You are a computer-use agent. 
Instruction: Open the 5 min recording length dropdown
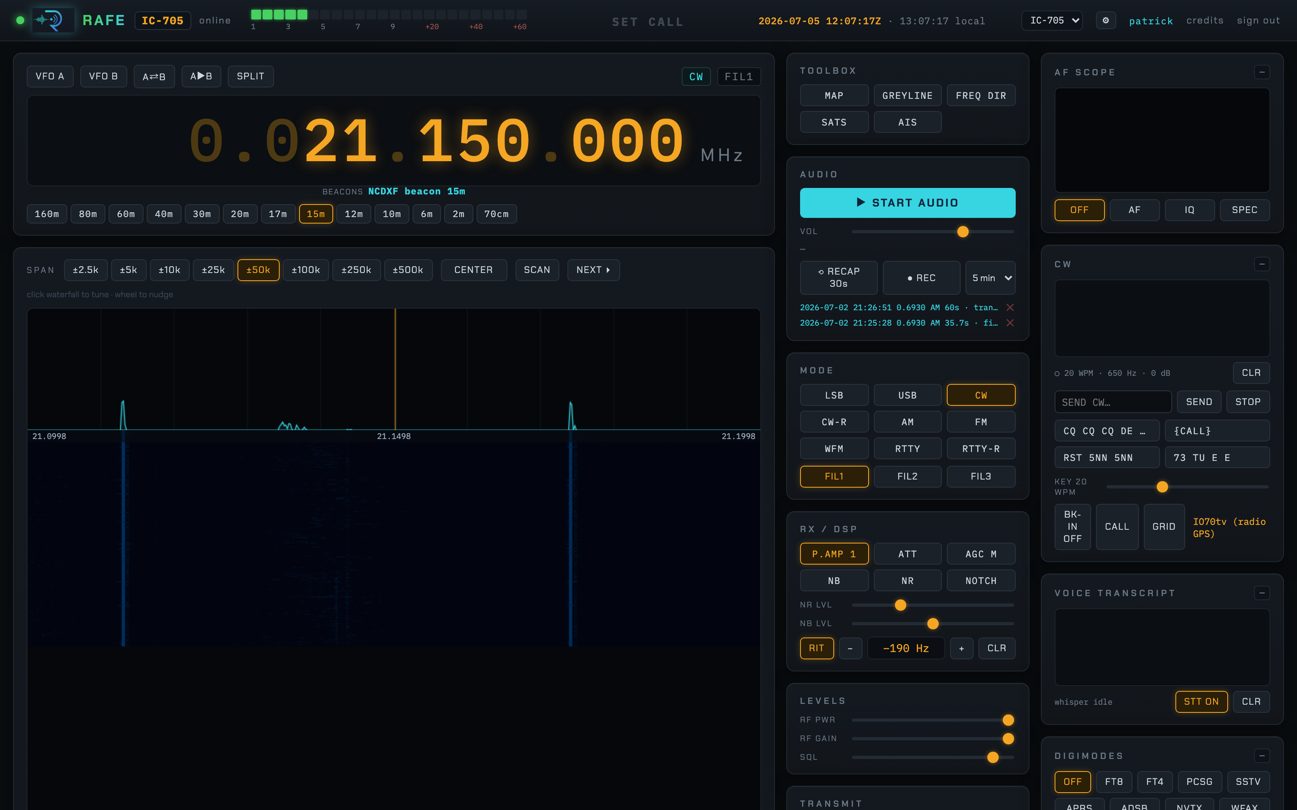(x=991, y=278)
